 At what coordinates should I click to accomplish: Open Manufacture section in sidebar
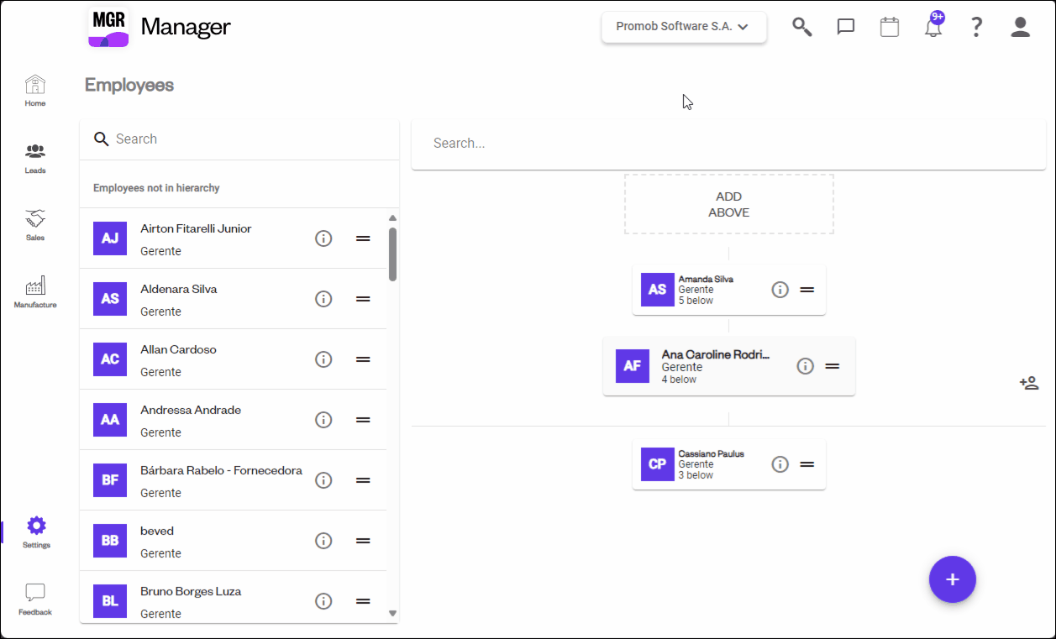35,292
